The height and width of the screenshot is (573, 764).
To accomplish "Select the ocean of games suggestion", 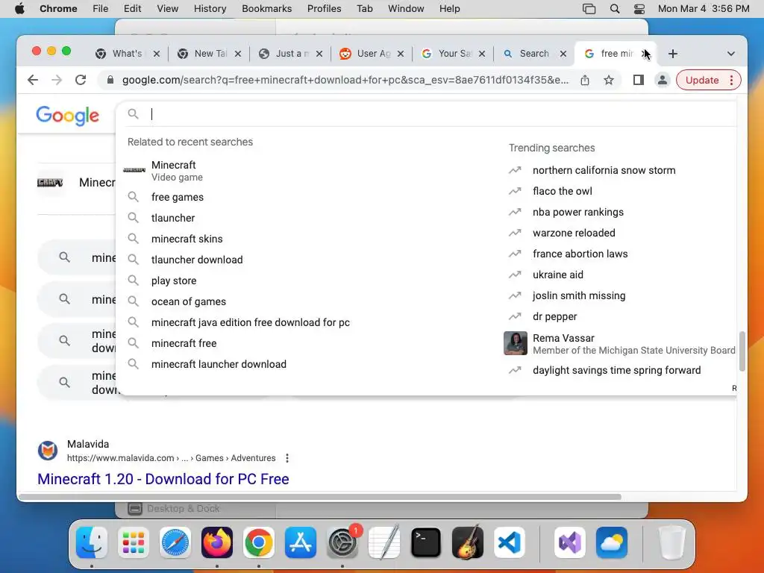I will coord(307,301).
